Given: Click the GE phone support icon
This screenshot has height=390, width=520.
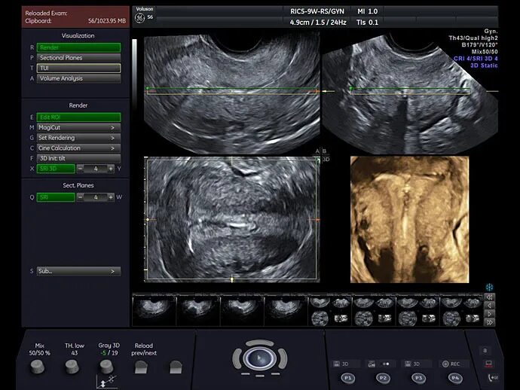Looking at the screenshot, I should pyautogui.click(x=492, y=377).
